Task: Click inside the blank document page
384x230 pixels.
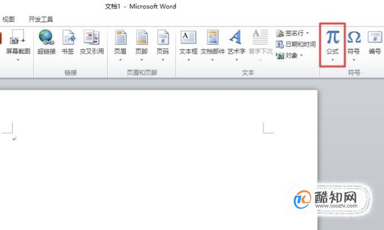Action: (x=159, y=160)
